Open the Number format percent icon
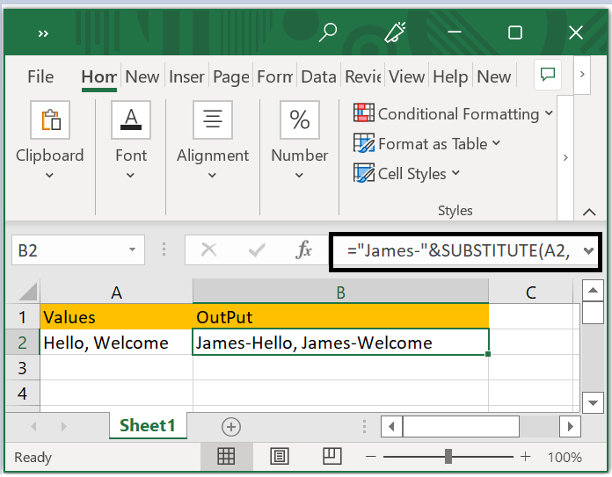The image size is (612, 477). click(299, 120)
